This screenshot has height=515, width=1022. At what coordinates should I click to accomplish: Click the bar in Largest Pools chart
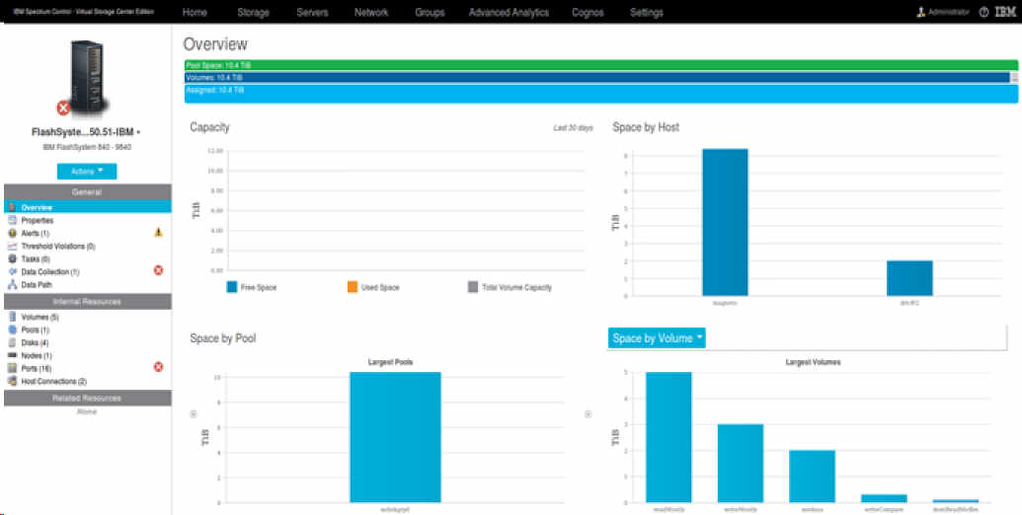[x=395, y=437]
